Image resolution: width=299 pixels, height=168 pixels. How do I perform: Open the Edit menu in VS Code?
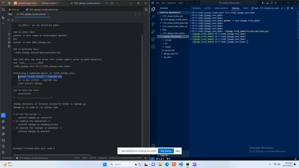pos(163,3)
